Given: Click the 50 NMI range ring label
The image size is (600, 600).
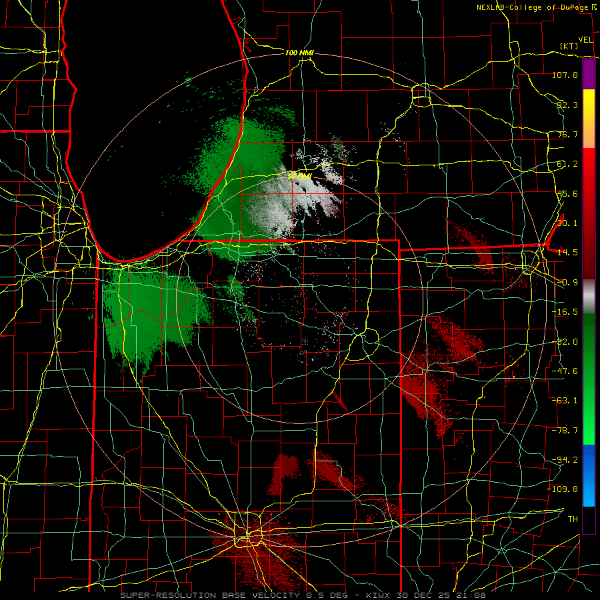Looking at the screenshot, I should [299, 176].
